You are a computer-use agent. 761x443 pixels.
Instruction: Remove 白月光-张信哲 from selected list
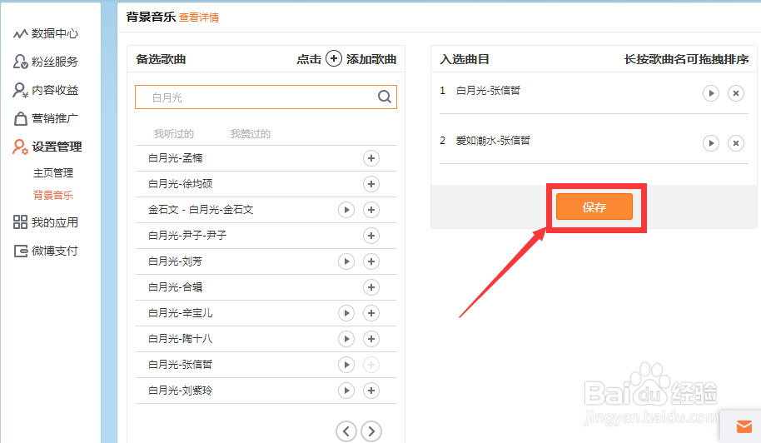pyautogui.click(x=735, y=92)
